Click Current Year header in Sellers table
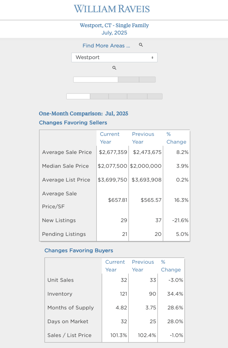The height and width of the screenshot is (348, 228). point(110,138)
